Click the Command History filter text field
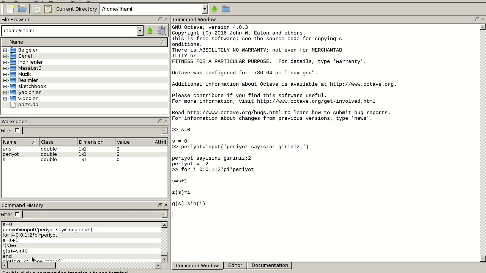486x273 pixels. click(92, 215)
